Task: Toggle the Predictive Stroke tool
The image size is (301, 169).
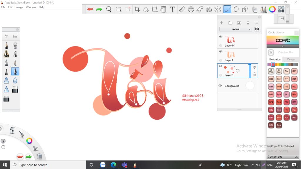Action: point(236,9)
